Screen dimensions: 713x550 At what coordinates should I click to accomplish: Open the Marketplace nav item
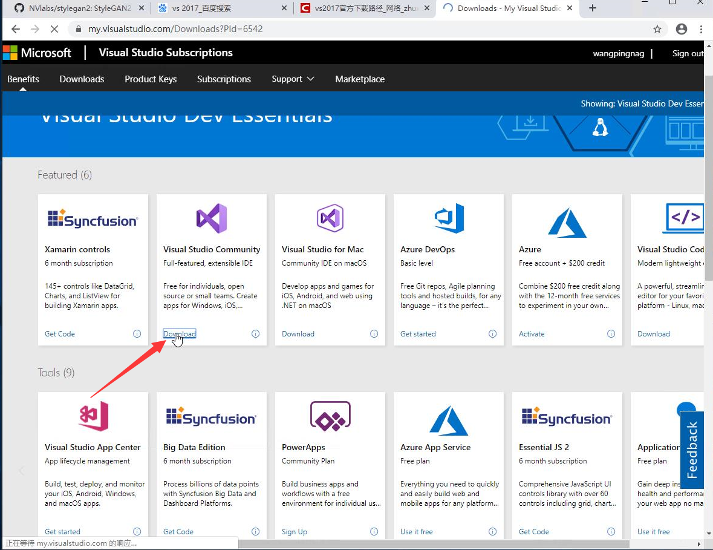[x=360, y=79]
